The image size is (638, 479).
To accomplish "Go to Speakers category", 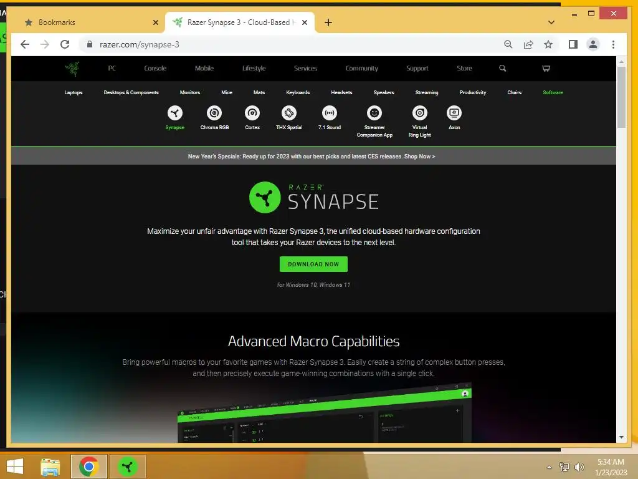I will [384, 92].
